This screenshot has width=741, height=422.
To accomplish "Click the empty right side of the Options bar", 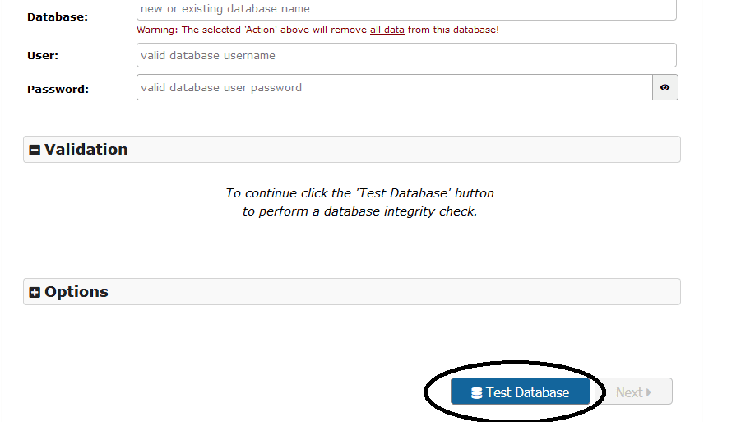I will [x=493, y=291].
